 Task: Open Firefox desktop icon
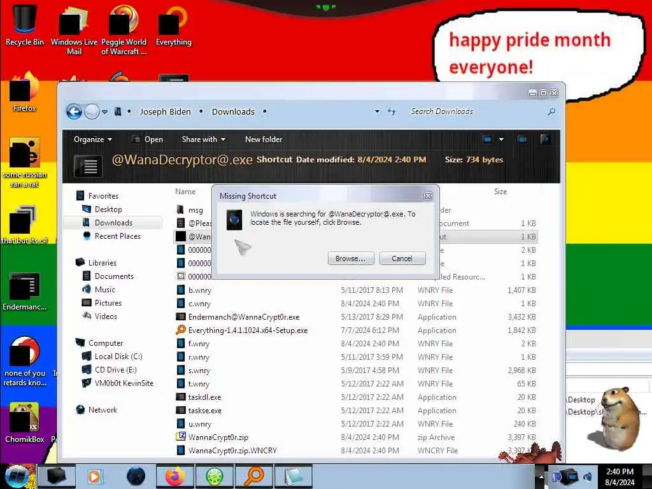(x=25, y=92)
